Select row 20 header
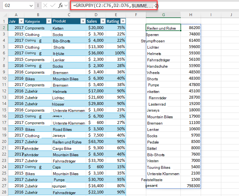Viewport: 239px width, 196px height. (x=4, y=142)
